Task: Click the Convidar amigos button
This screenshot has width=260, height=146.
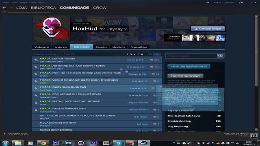Action: [x=208, y=29]
